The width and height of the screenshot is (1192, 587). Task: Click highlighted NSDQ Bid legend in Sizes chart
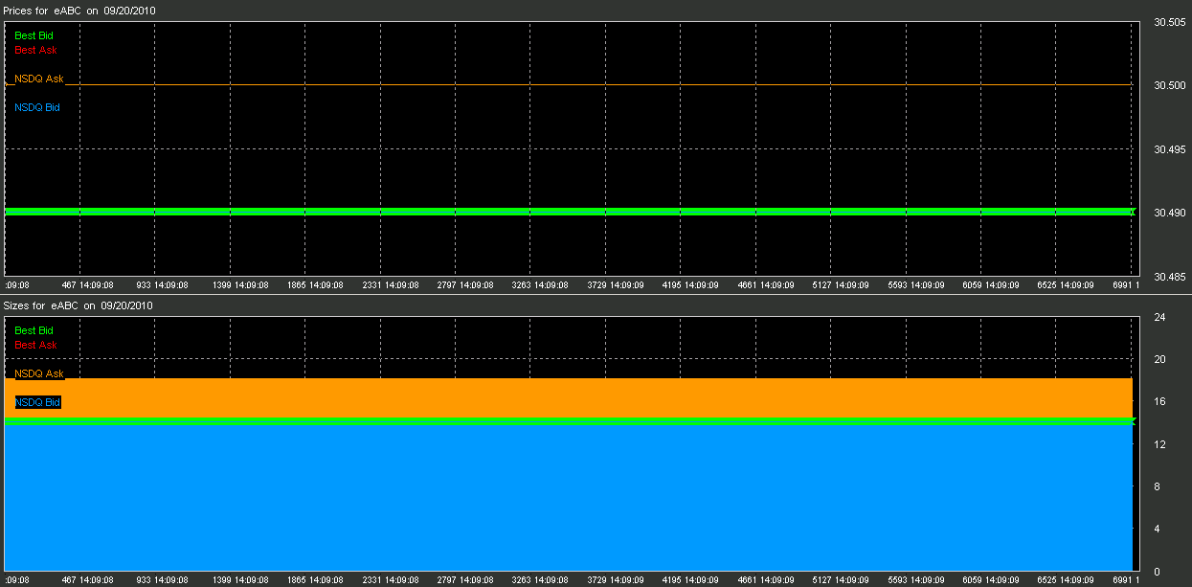click(x=37, y=402)
